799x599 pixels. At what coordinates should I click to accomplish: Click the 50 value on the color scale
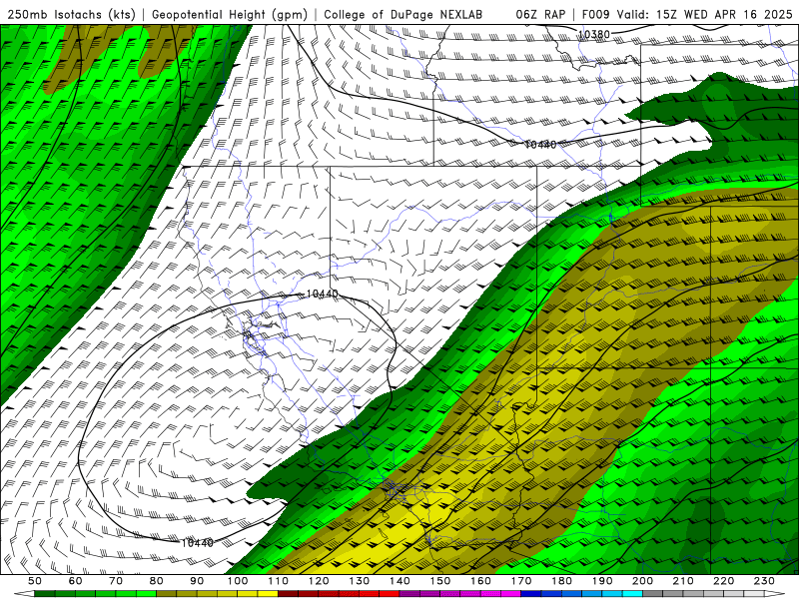coord(35,581)
